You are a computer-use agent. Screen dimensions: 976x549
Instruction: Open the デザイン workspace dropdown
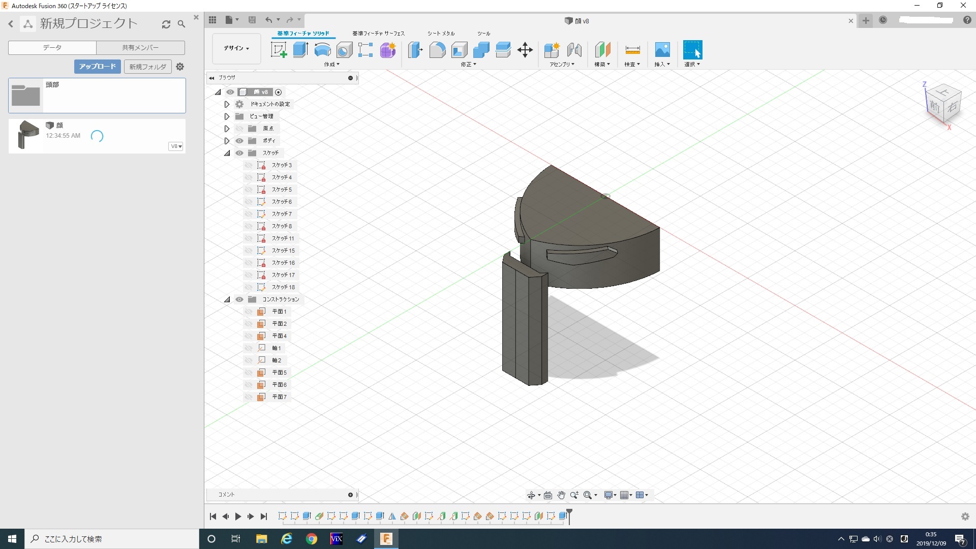pos(236,48)
